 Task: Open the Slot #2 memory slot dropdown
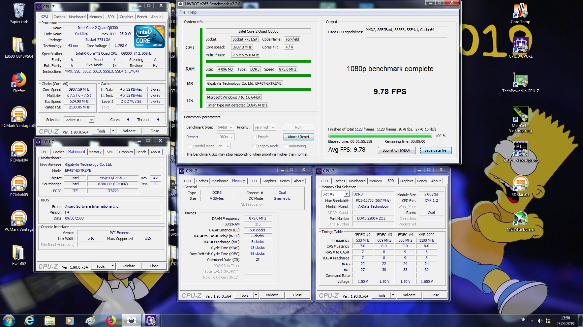pos(335,194)
